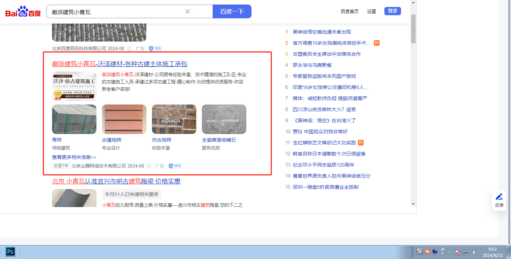Viewport: 511px width, 259px height.
Task: Open the 青砖 product link
Action: tap(57, 140)
